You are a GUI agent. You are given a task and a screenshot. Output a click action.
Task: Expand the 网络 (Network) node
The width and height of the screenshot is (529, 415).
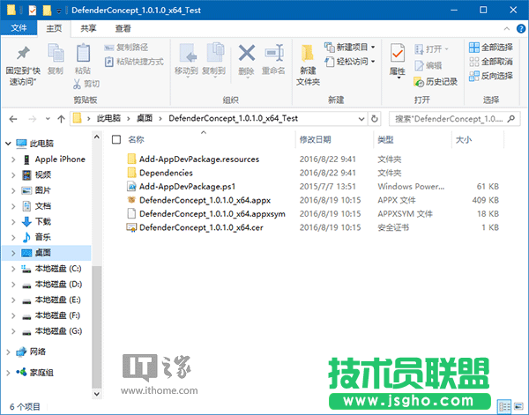(x=8, y=352)
